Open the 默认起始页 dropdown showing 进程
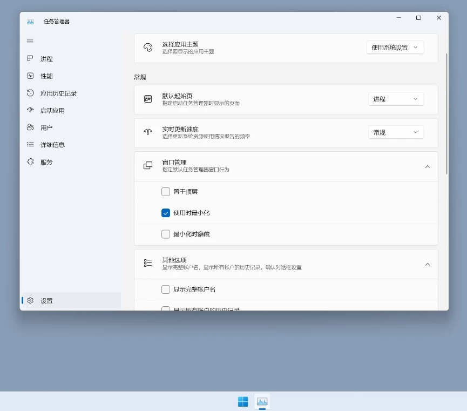Viewport: 467px width, 411px height. [x=396, y=99]
